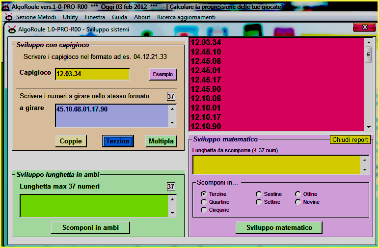Screen dimensions: 379x248
Task: Select result row 12.10.08
Action: pyautogui.click(x=276, y=98)
